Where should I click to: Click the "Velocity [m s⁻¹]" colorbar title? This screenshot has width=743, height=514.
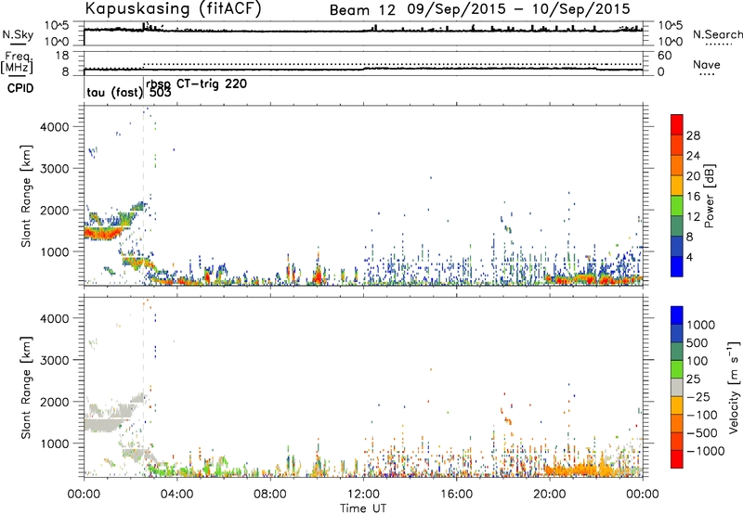(x=734, y=387)
